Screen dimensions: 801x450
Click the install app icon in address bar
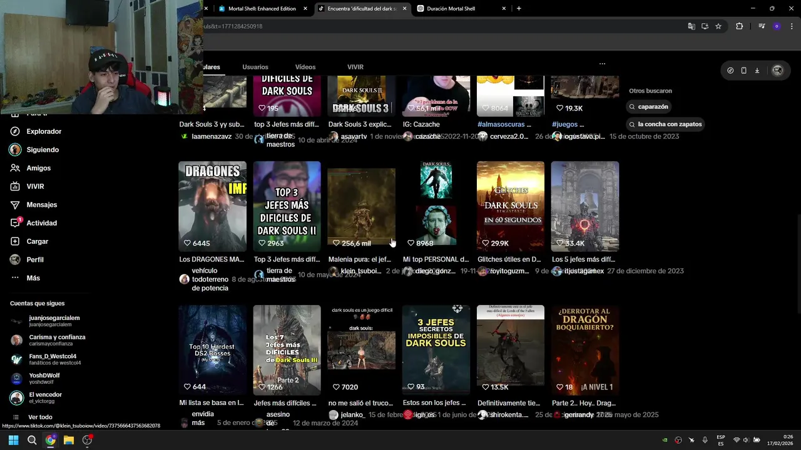[x=705, y=26]
